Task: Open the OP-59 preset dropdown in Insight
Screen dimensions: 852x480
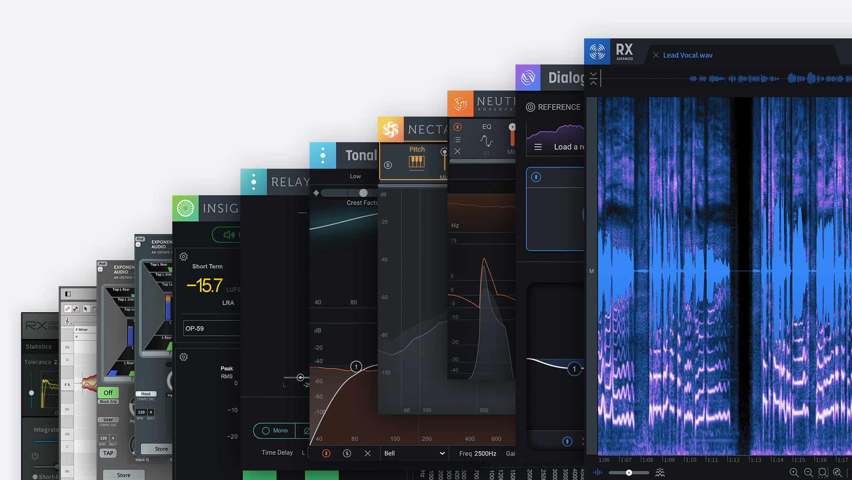Action: pyautogui.click(x=212, y=328)
